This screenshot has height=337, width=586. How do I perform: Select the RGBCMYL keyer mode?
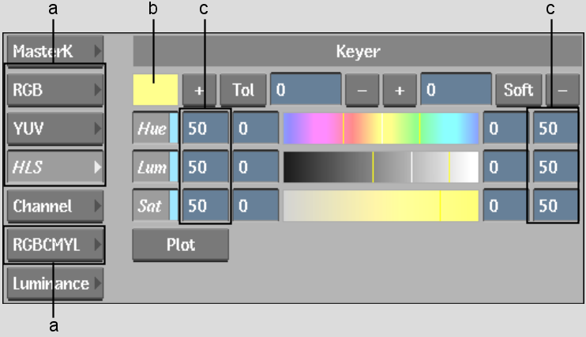tap(55, 245)
